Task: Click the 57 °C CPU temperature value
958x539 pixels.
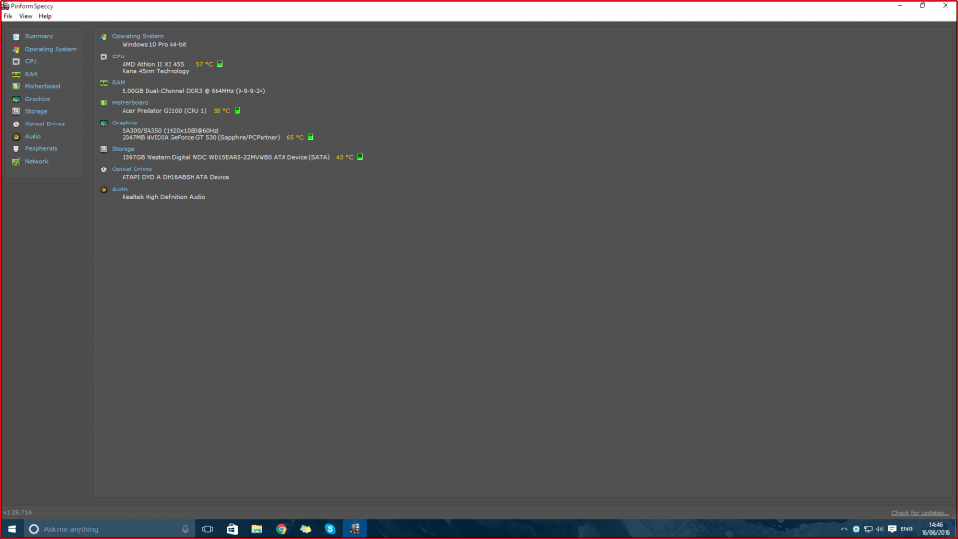Action: click(x=204, y=64)
